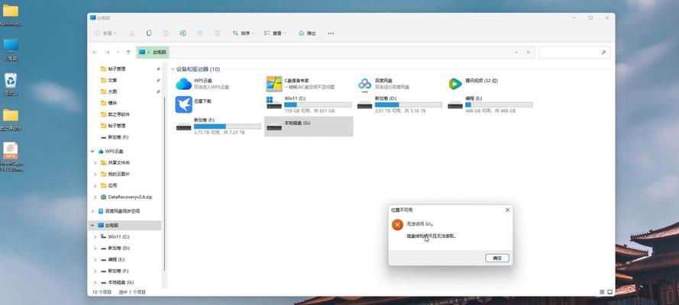Click the Paste icon in Explorer toolbar
679x305 pixels.
166,34
